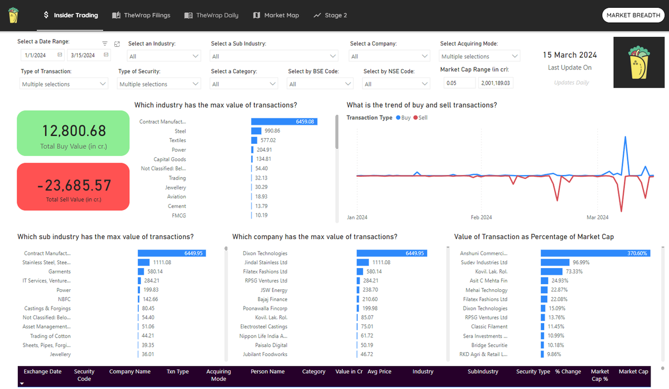Click the book icon beside TheWrap Filings

tap(116, 16)
